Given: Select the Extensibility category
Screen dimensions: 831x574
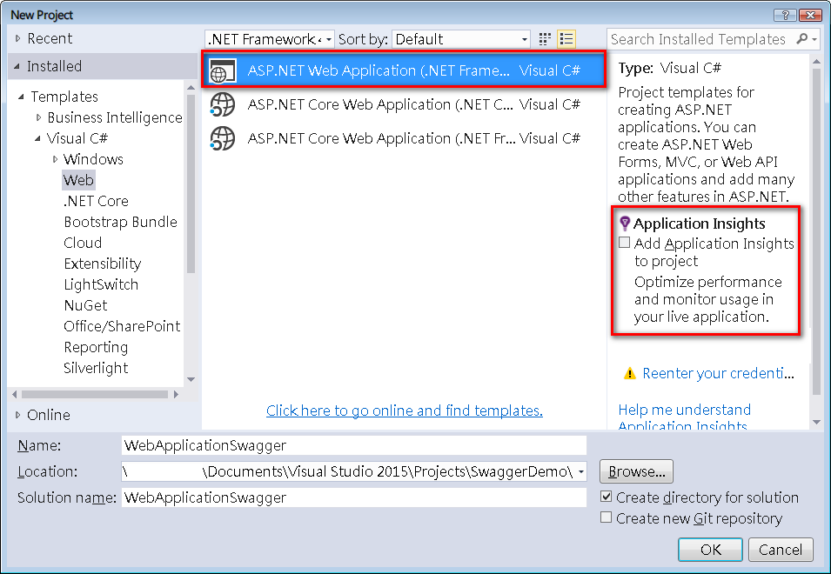Looking at the screenshot, I should click(103, 264).
